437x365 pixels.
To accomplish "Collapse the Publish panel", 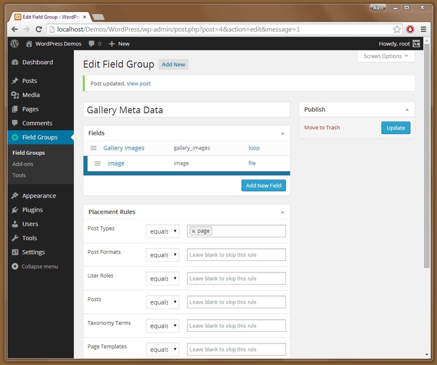I will click(x=407, y=110).
